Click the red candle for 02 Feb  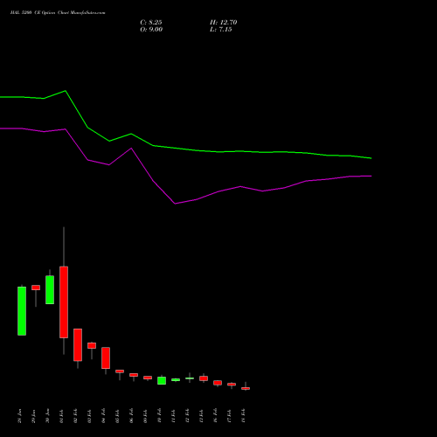(x=78, y=345)
